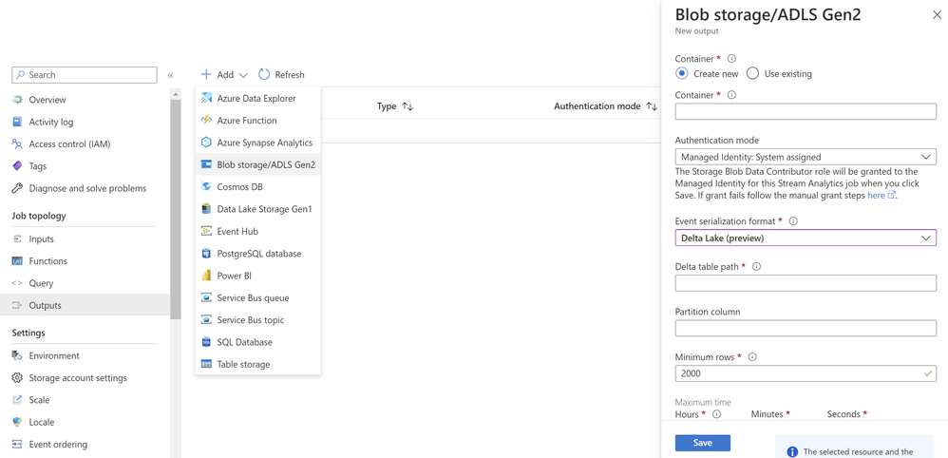Viewport: 948px width, 458px height.
Task: Click the Delta table path input field
Action: 806,283
